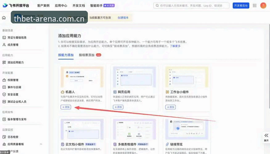The height and width of the screenshot is (154, 270).
Task: Click the 了解更多 link
Action: (175, 46)
